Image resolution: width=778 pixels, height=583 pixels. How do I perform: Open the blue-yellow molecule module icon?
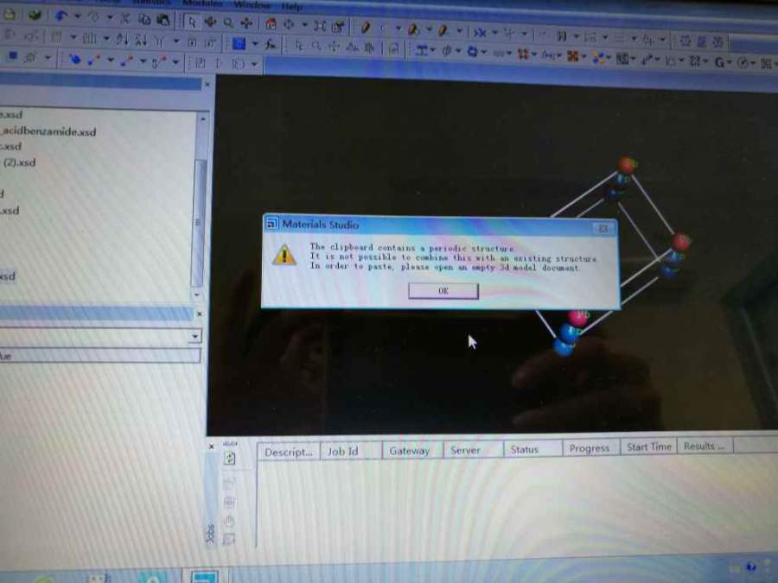coord(598,58)
